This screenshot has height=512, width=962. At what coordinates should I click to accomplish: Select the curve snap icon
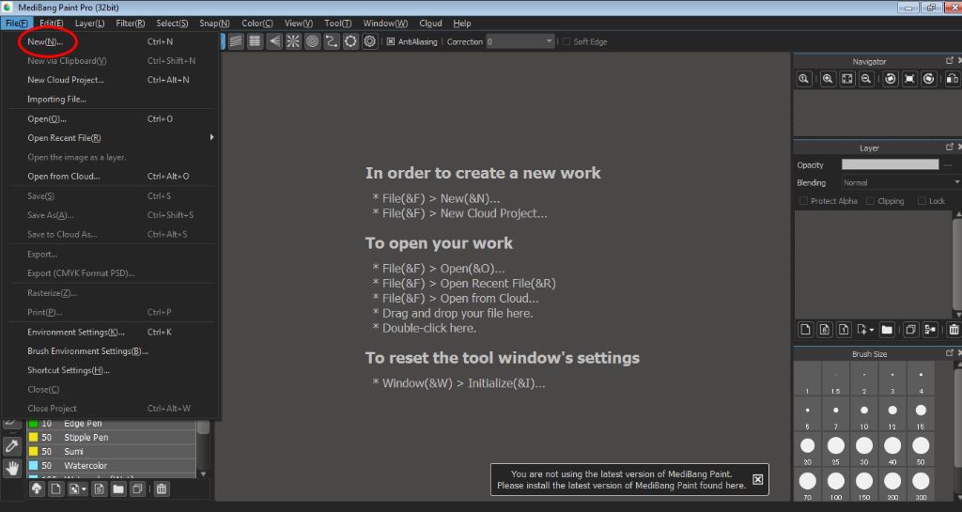(332, 41)
